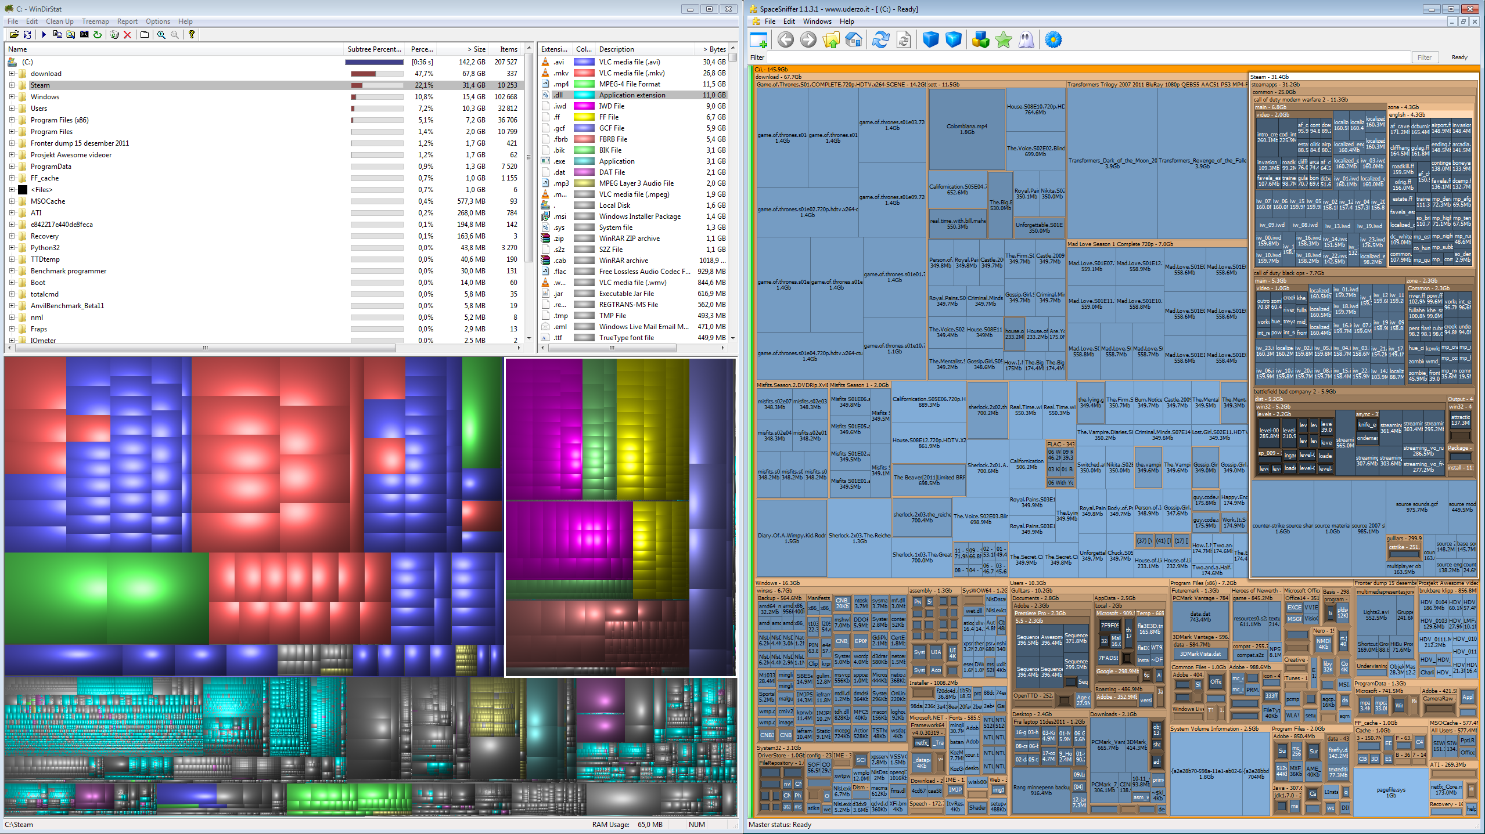Screen dimensions: 1485x834
Task: Expand the Program Files (x86) tree node
Action: click(12, 120)
